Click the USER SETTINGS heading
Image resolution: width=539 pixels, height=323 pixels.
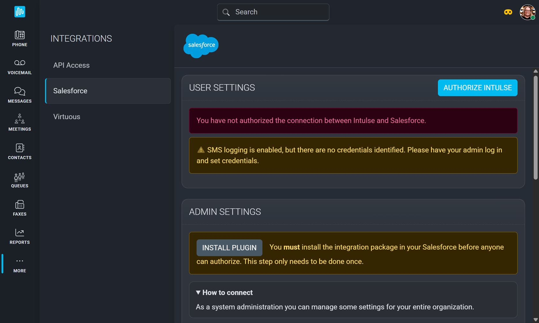click(222, 88)
